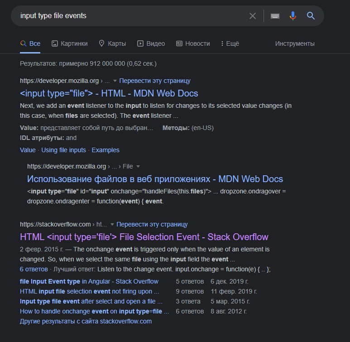Click the Методы: (en-US) text
The height and width of the screenshot is (342, 350).
pos(188,128)
